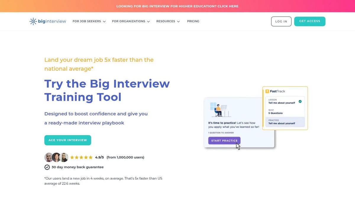Click the Big Interview sun logo icon
Image resolution: width=355 pixels, height=200 pixels.
[33, 21]
